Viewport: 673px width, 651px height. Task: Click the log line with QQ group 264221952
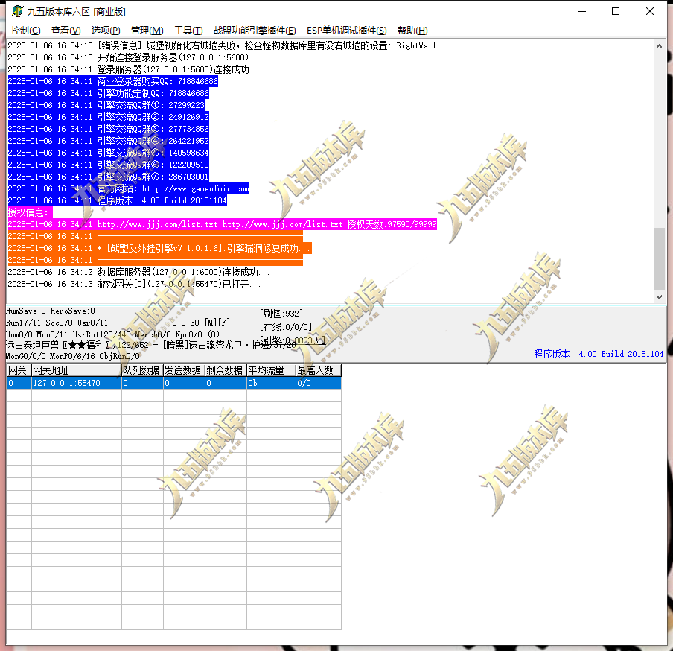pos(108,141)
